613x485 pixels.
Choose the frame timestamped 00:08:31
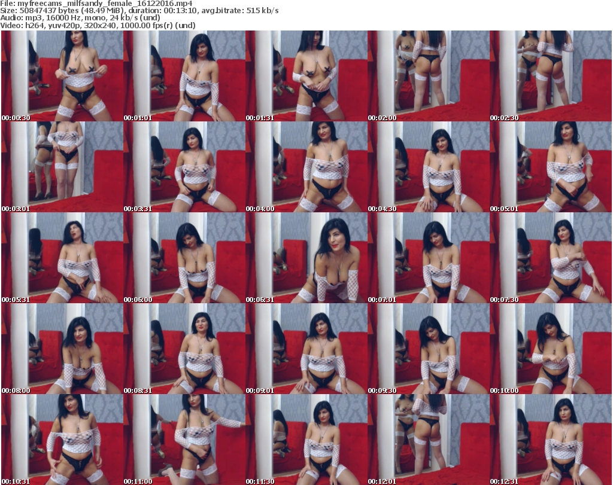click(184, 349)
